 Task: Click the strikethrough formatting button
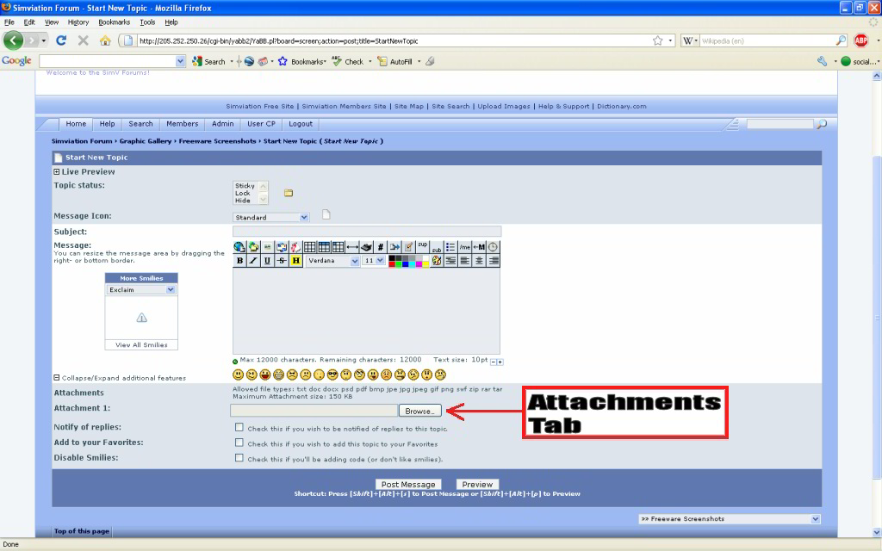(x=282, y=261)
